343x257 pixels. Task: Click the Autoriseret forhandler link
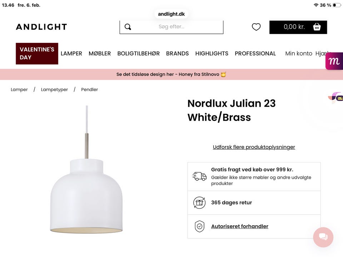click(x=240, y=226)
